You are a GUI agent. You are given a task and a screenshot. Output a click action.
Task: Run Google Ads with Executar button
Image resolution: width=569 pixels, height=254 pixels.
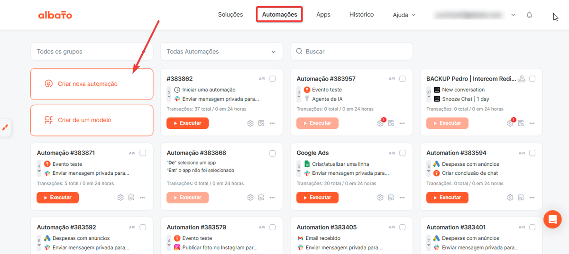tap(317, 198)
